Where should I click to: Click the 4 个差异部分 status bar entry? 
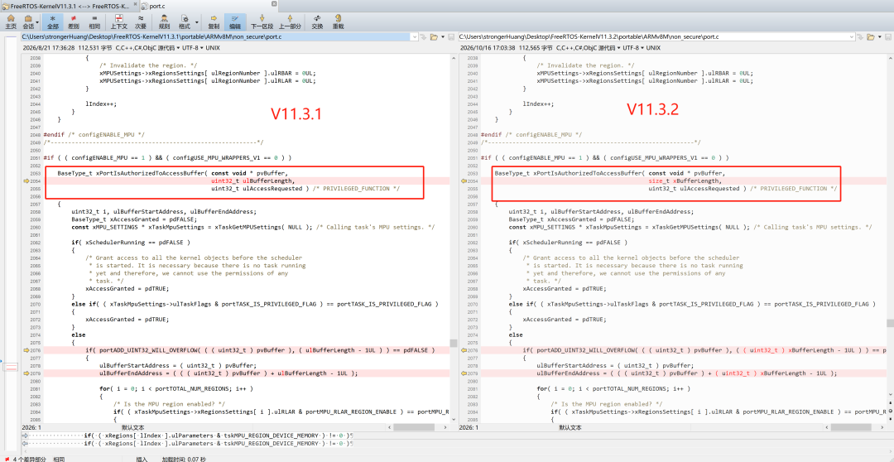pyautogui.click(x=25, y=459)
